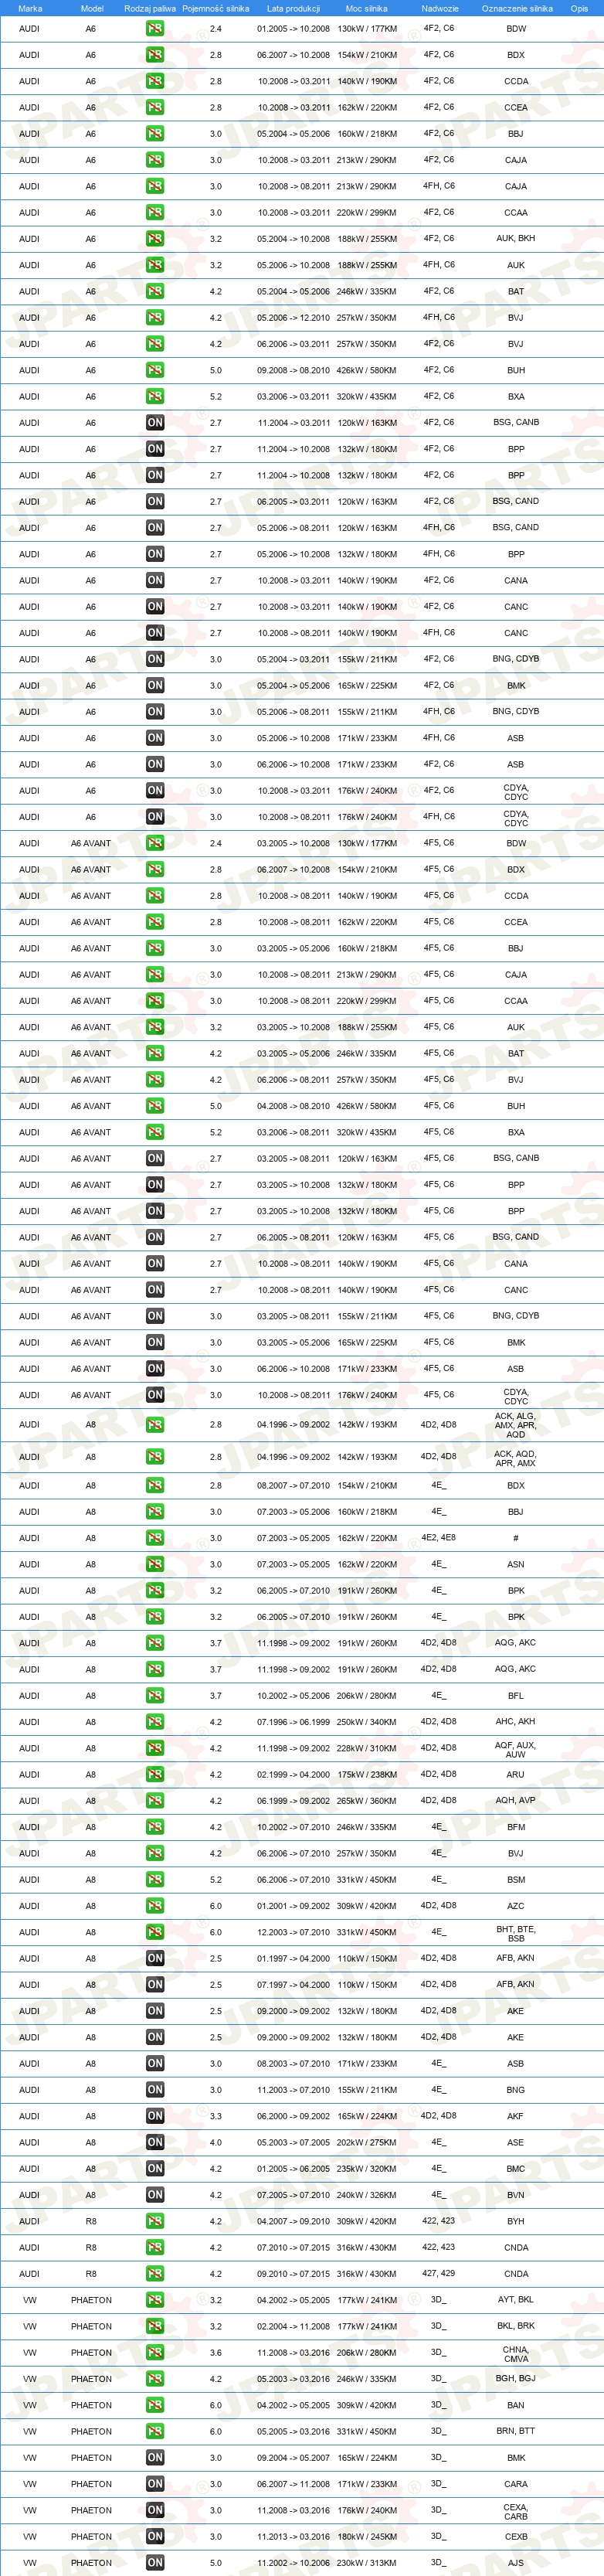Click the power cell '265kW / 360KM'
The image size is (604, 2576).
pos(367,1801)
